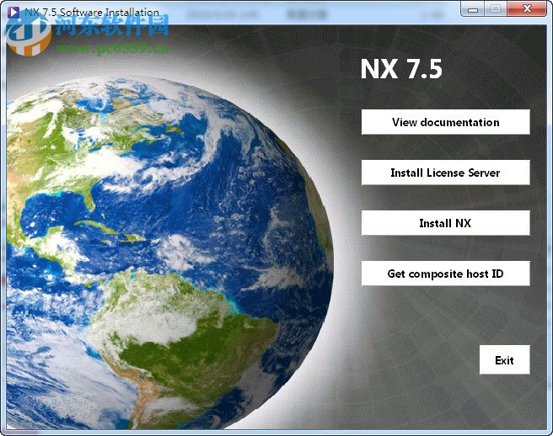The height and width of the screenshot is (436, 553).
Task: Minimize the NX 7.5 Software Installation window
Action: [473, 8]
